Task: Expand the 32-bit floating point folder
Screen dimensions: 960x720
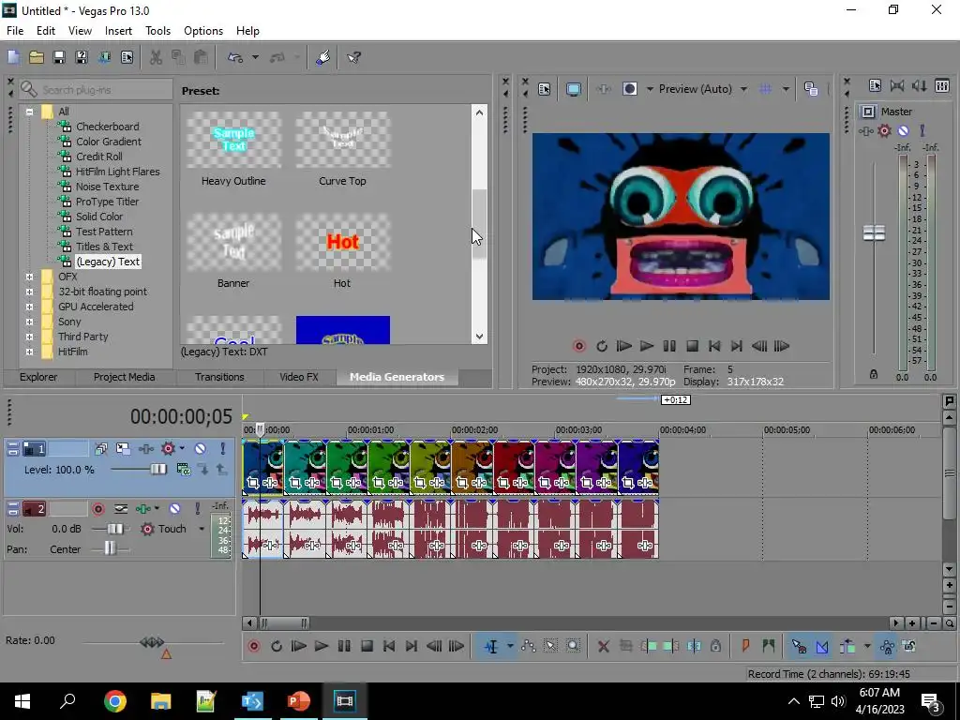Action: [x=29, y=292]
